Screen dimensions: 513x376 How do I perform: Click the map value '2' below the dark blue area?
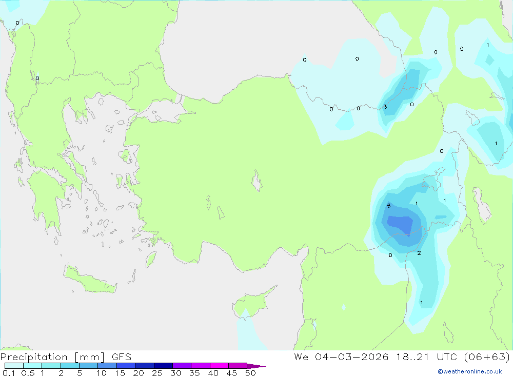pyautogui.click(x=419, y=253)
